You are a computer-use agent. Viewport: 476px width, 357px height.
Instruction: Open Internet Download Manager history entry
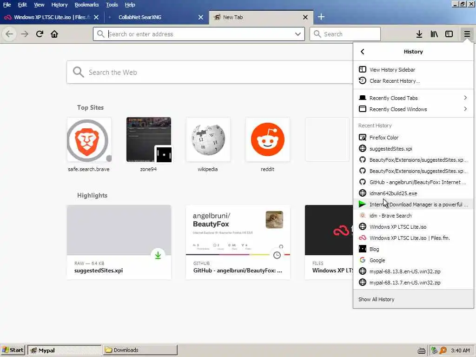point(413,205)
